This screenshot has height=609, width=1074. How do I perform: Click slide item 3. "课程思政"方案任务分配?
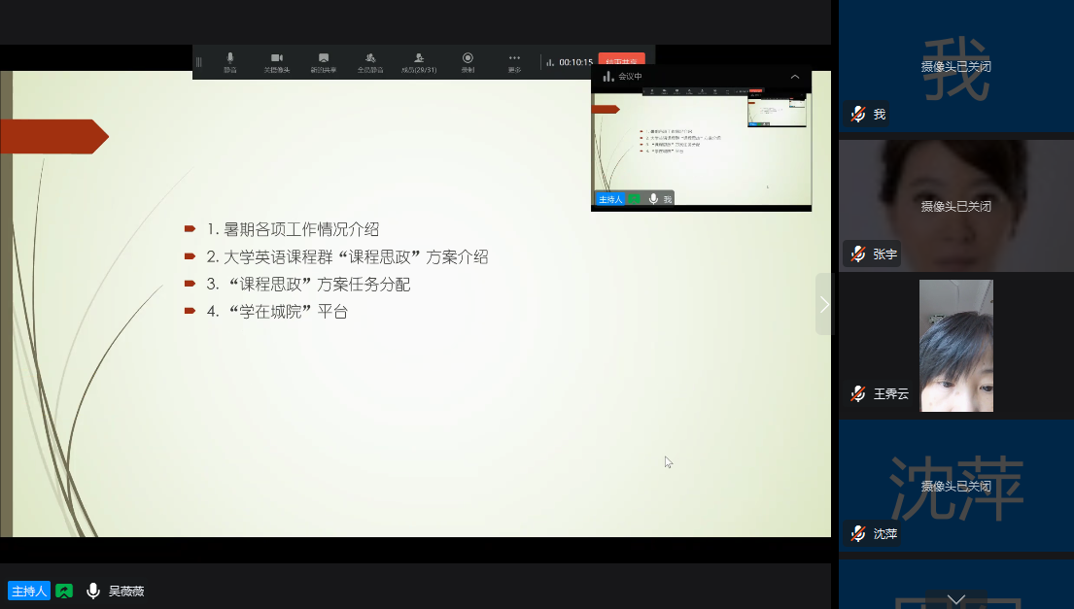point(309,284)
